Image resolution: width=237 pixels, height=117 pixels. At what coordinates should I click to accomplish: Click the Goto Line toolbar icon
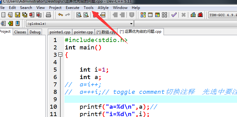103,15
